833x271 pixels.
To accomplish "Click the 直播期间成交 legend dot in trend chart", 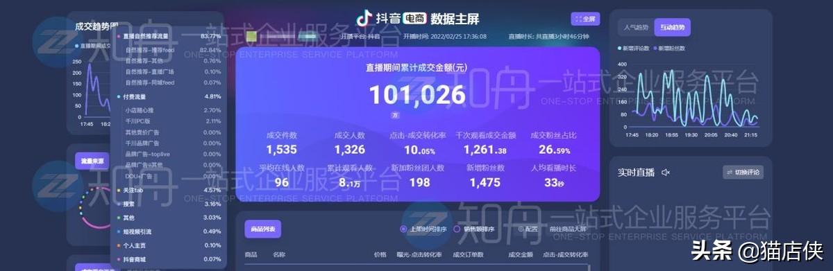I will coord(77,46).
